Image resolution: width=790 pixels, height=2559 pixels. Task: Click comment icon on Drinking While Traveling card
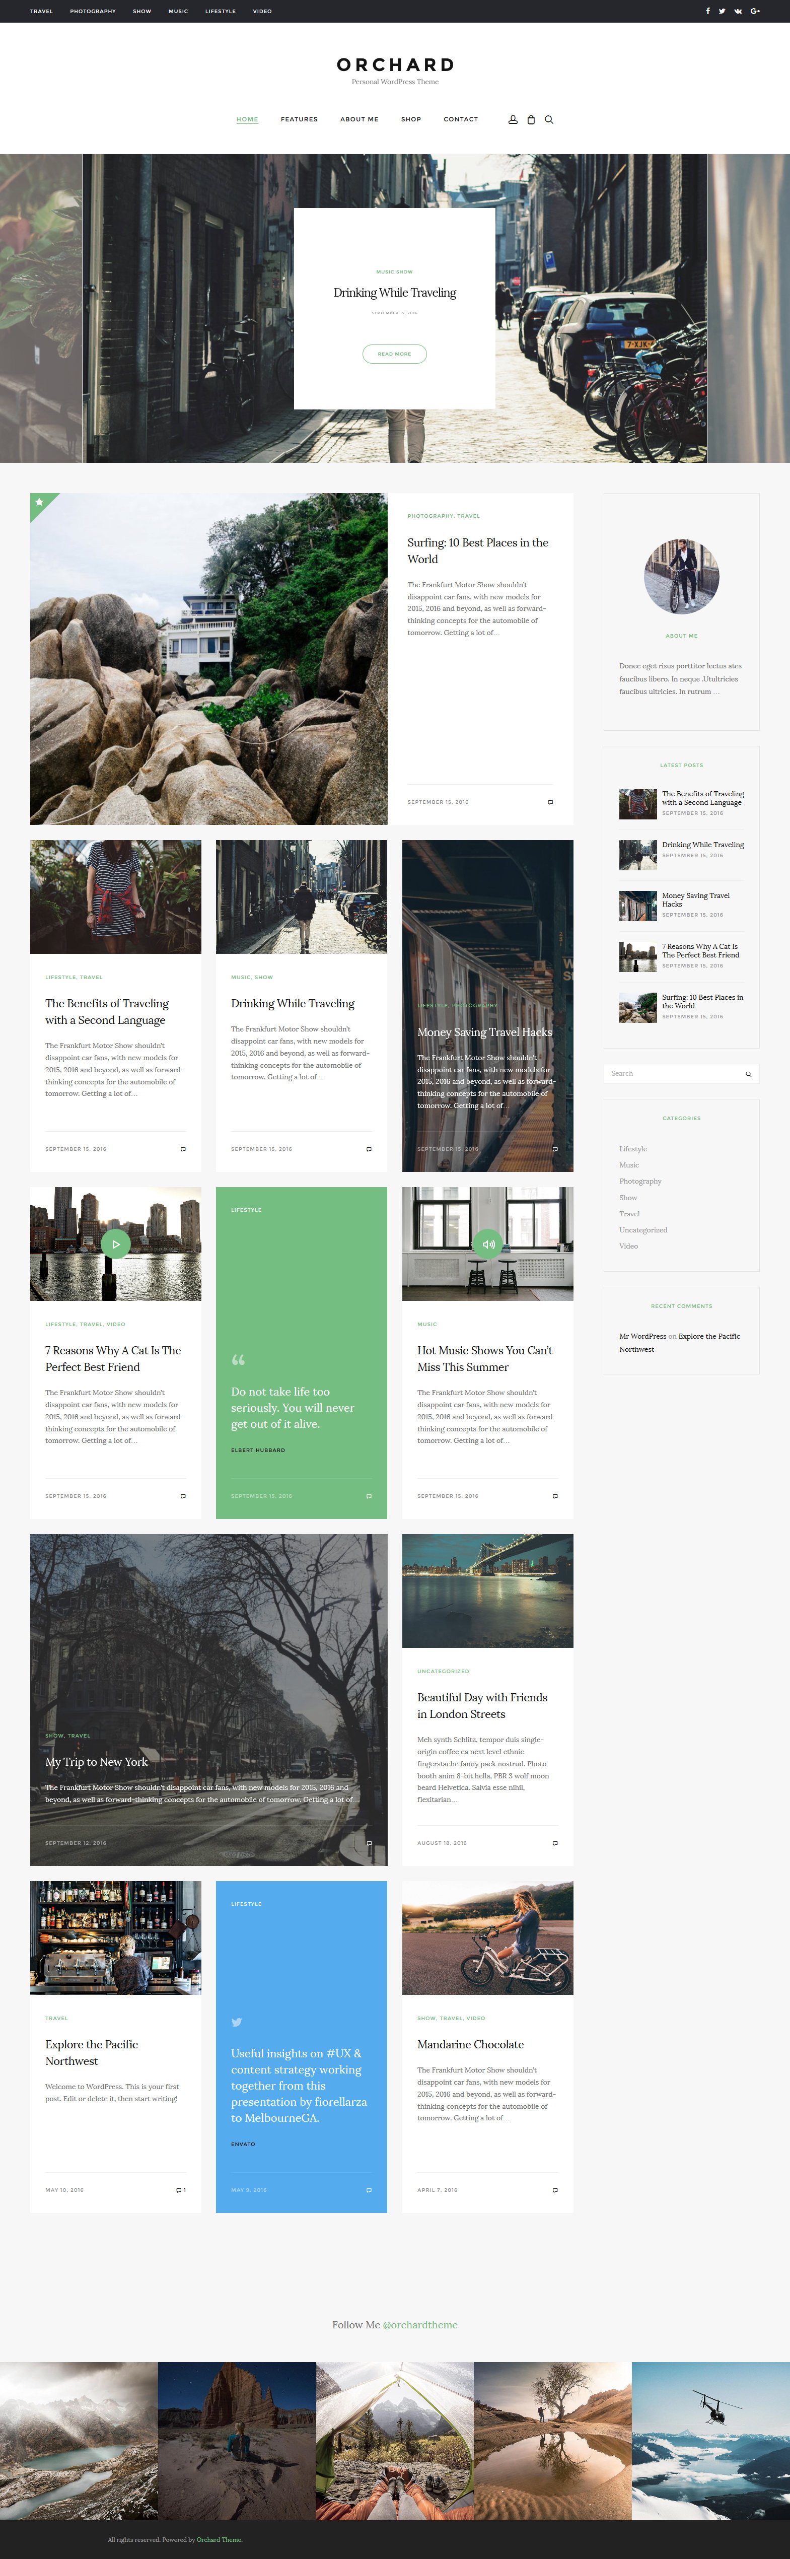pyautogui.click(x=369, y=1148)
